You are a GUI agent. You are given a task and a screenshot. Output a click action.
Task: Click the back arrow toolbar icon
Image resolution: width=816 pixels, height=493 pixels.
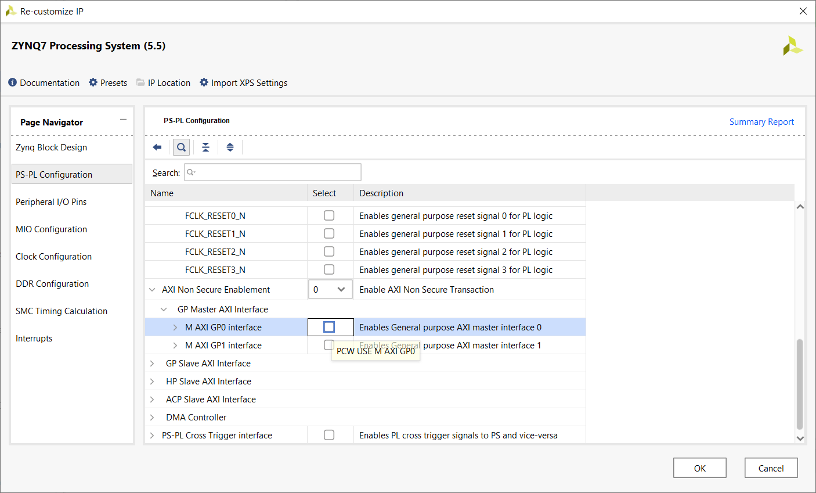pyautogui.click(x=157, y=147)
